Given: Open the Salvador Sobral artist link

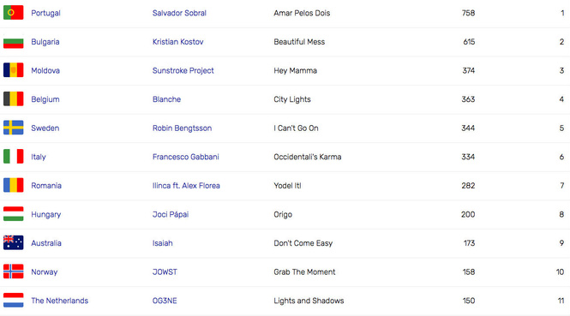Looking at the screenshot, I should pyautogui.click(x=179, y=13).
